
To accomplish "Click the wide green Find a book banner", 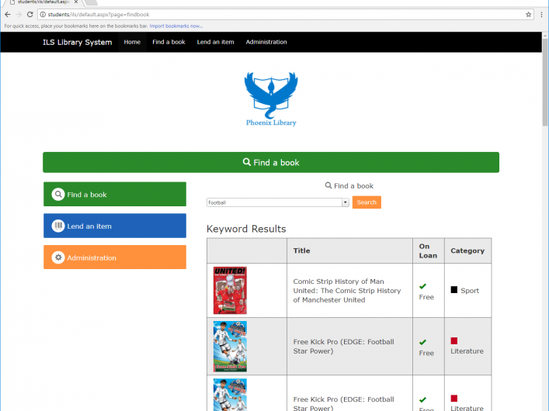I will pos(271,162).
